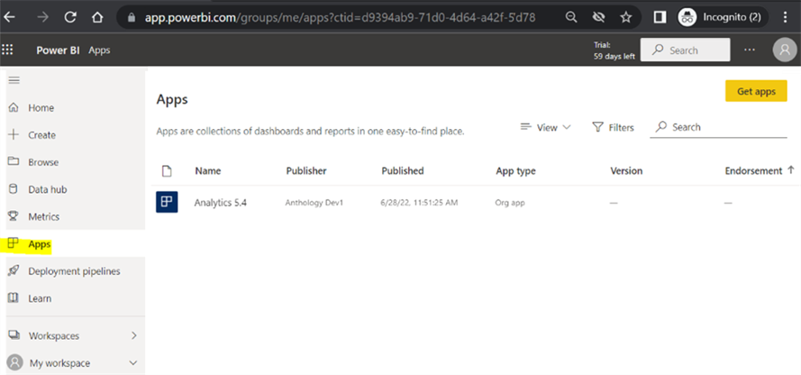Open the Filters button
801x375 pixels.
point(613,127)
